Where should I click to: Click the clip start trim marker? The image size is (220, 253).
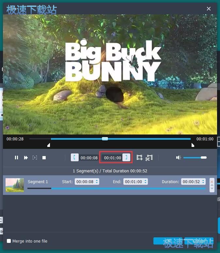tap(49, 145)
